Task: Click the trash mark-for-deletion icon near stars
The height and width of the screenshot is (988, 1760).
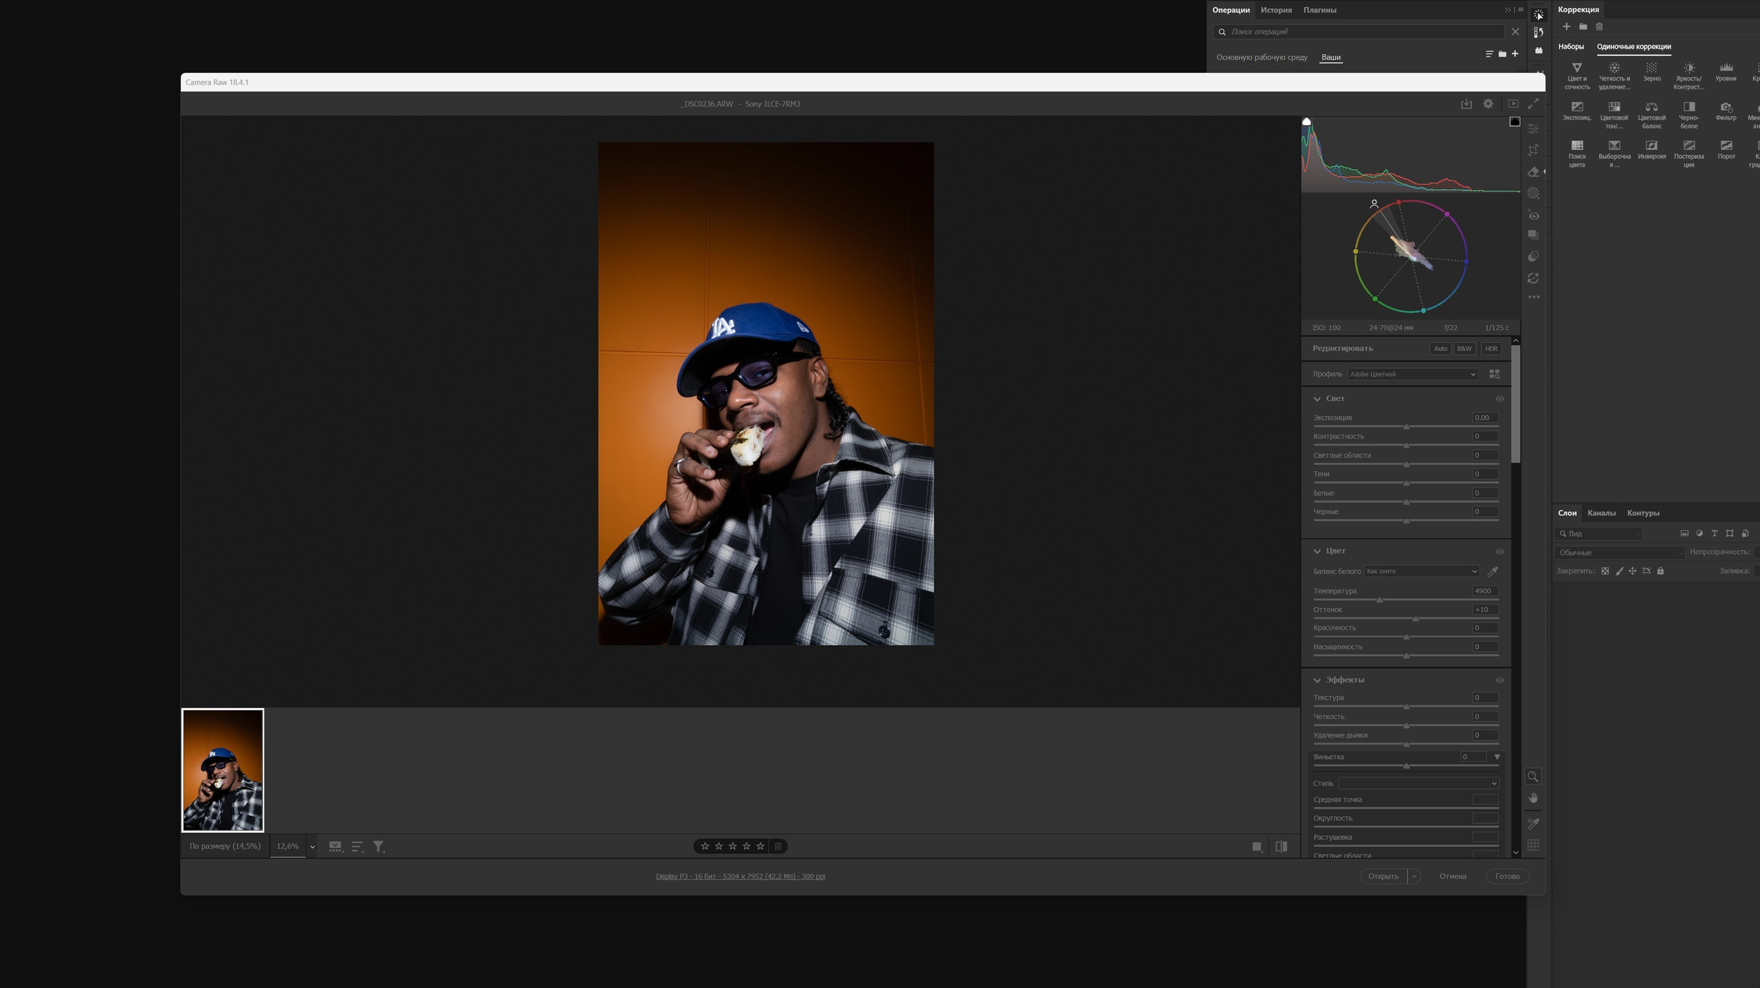Action: click(778, 846)
